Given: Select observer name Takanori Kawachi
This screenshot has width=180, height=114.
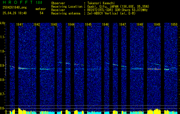Looking at the screenshot, I should click(101, 3).
